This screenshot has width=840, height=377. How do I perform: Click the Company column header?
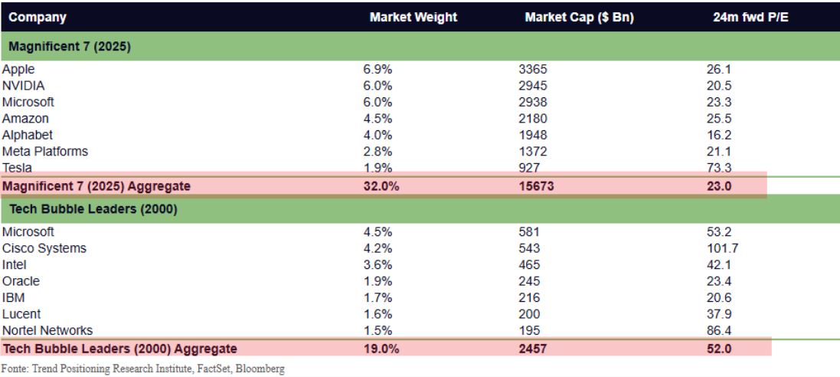tap(38, 17)
